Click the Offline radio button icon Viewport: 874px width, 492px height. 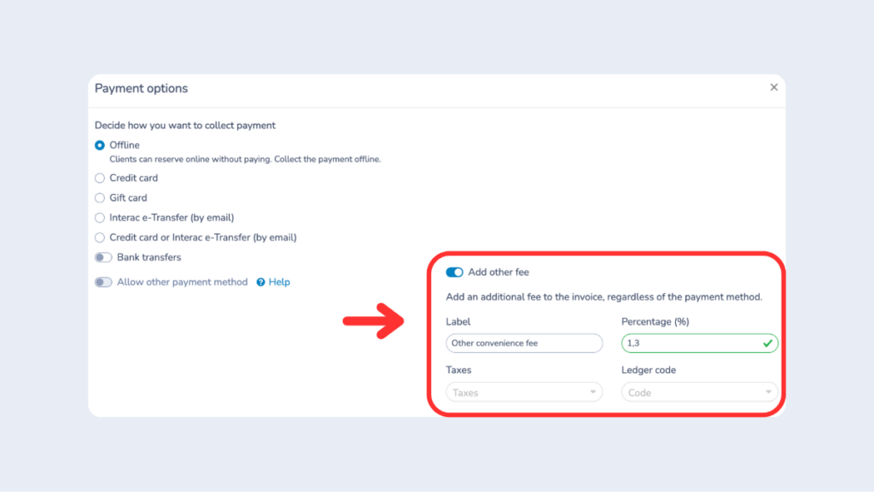[x=98, y=145]
